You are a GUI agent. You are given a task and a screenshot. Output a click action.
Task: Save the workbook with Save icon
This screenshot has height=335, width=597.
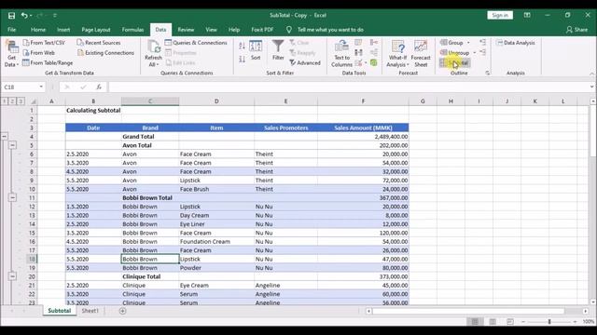(11, 16)
